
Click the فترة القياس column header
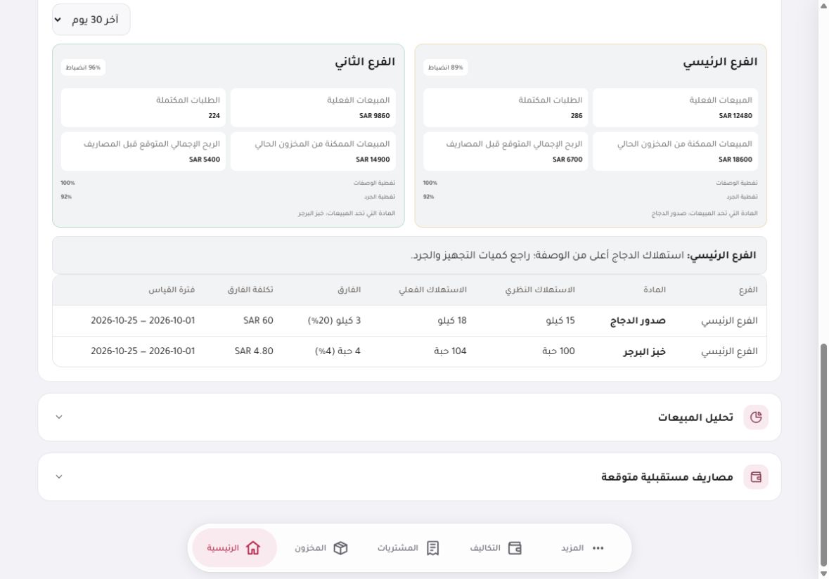(172, 289)
